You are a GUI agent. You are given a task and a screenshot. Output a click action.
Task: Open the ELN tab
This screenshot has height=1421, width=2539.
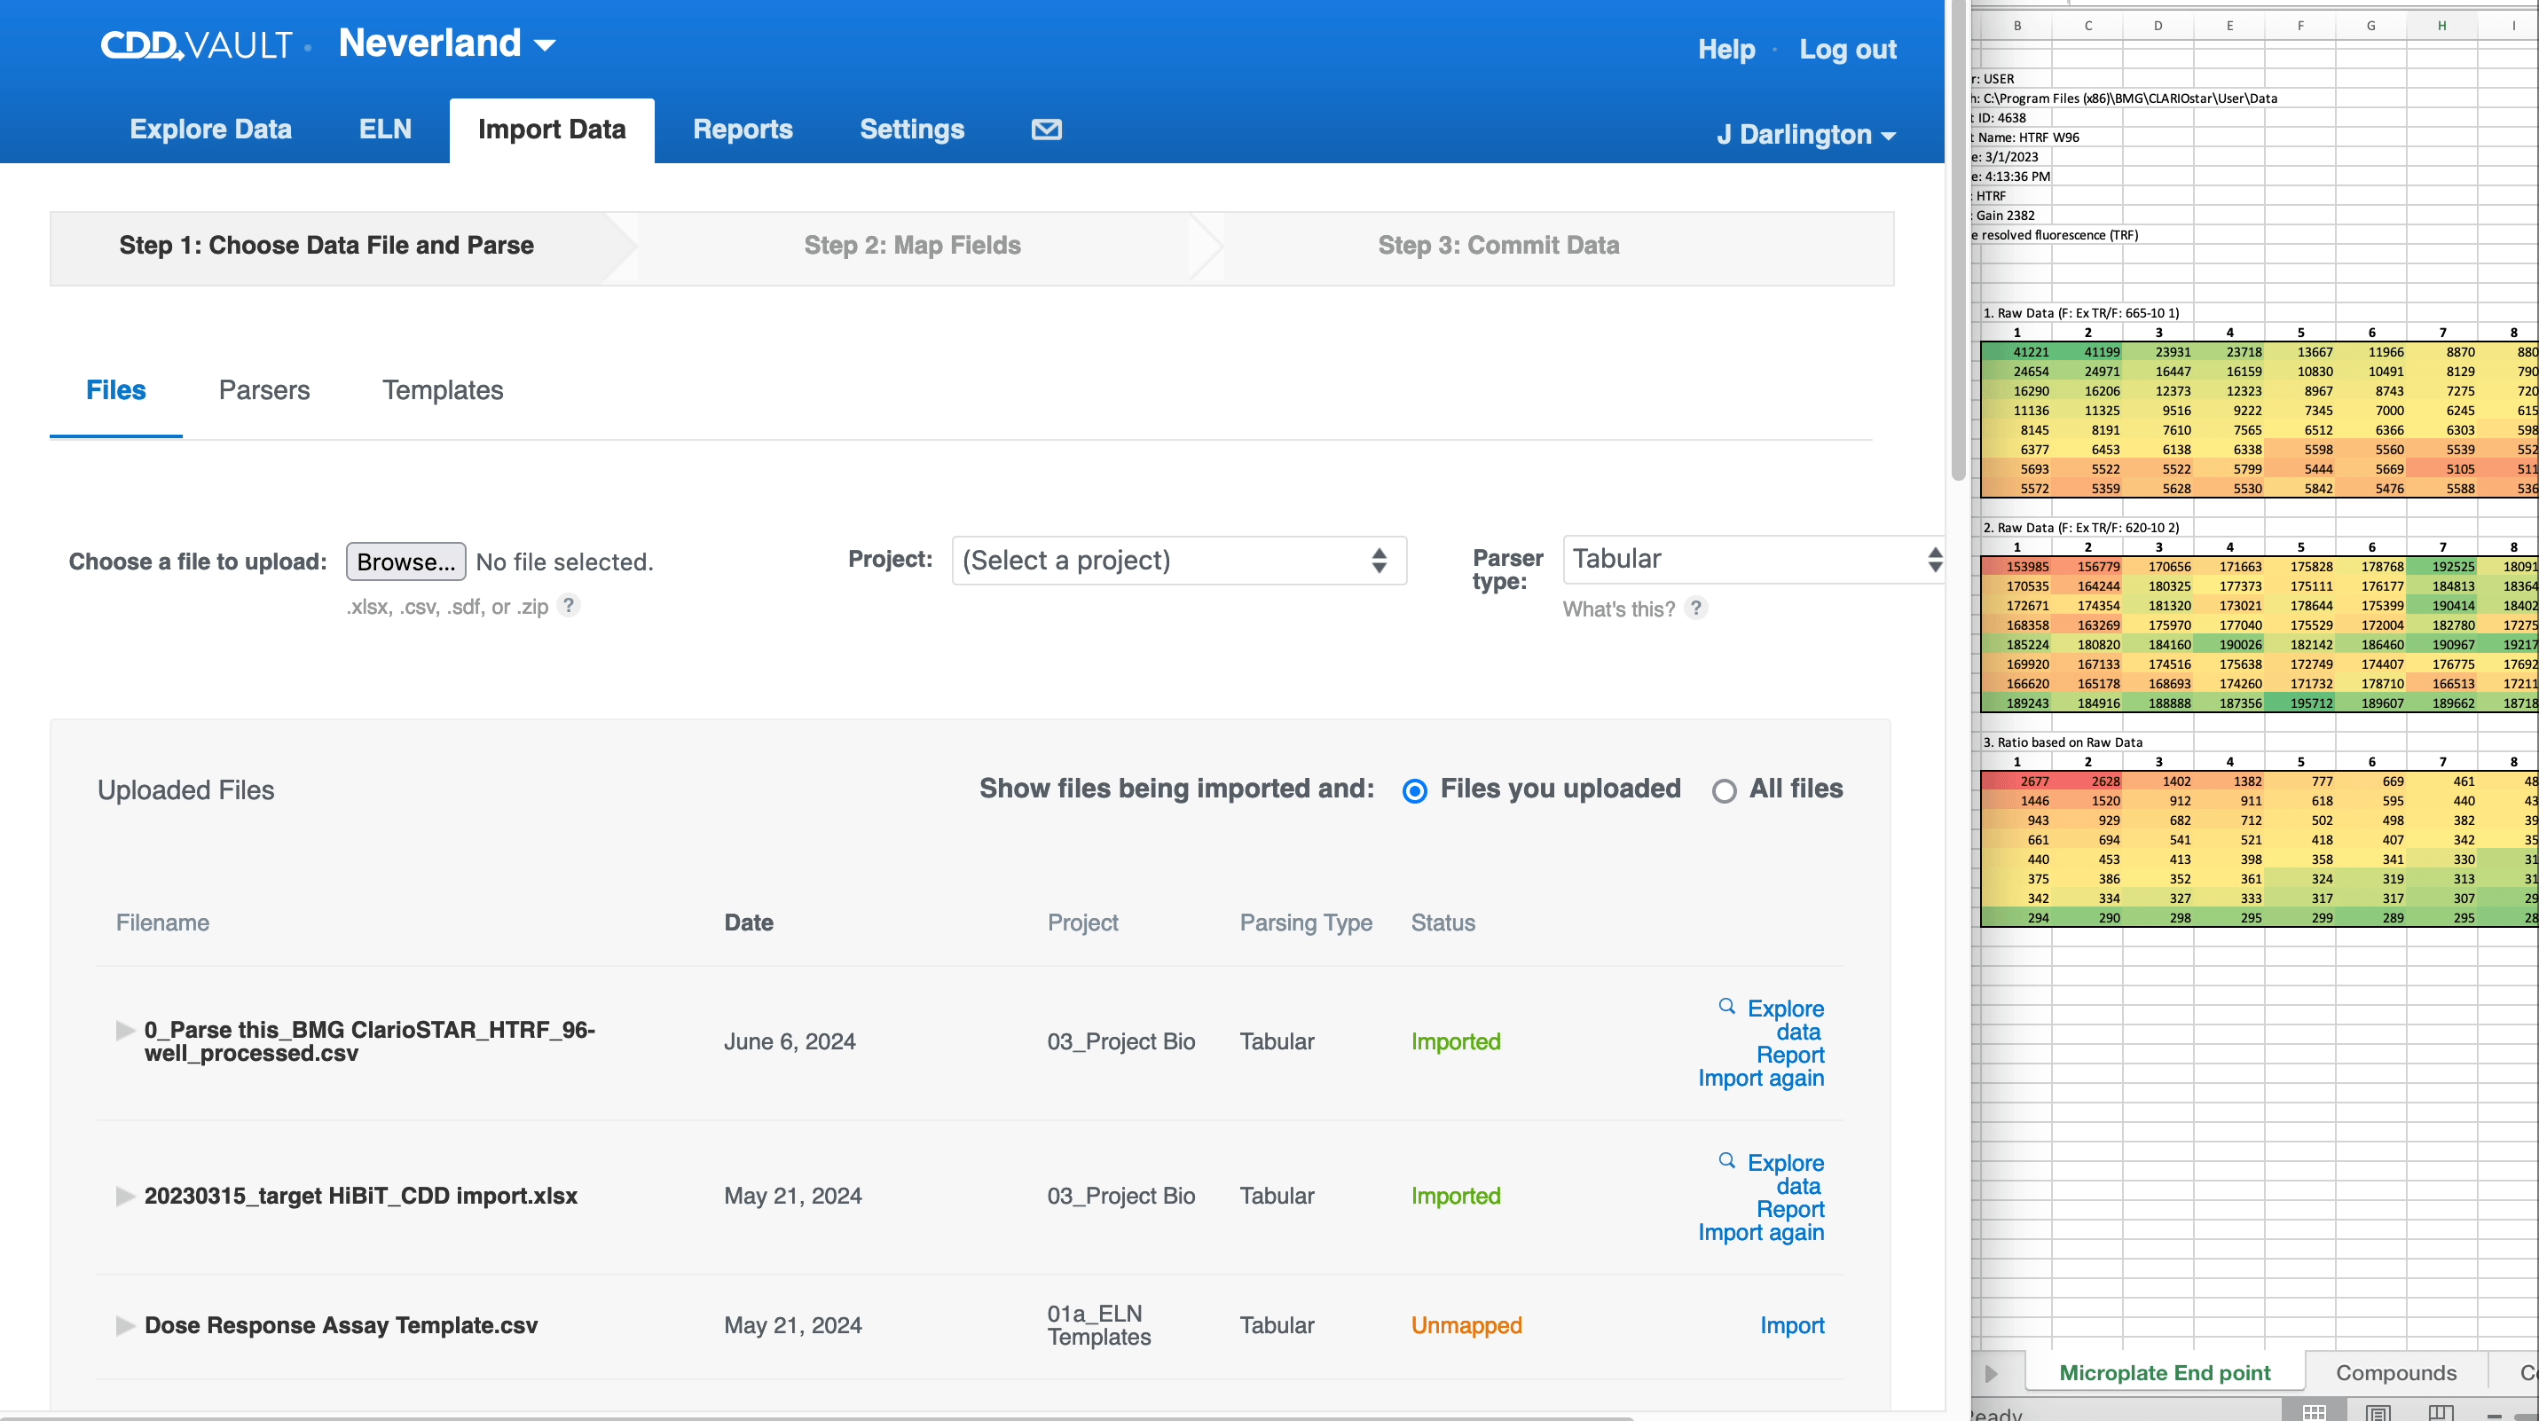point(384,130)
